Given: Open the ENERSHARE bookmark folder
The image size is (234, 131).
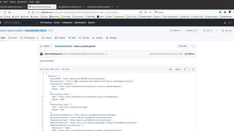Looking at the screenshot, I should tap(145, 17).
